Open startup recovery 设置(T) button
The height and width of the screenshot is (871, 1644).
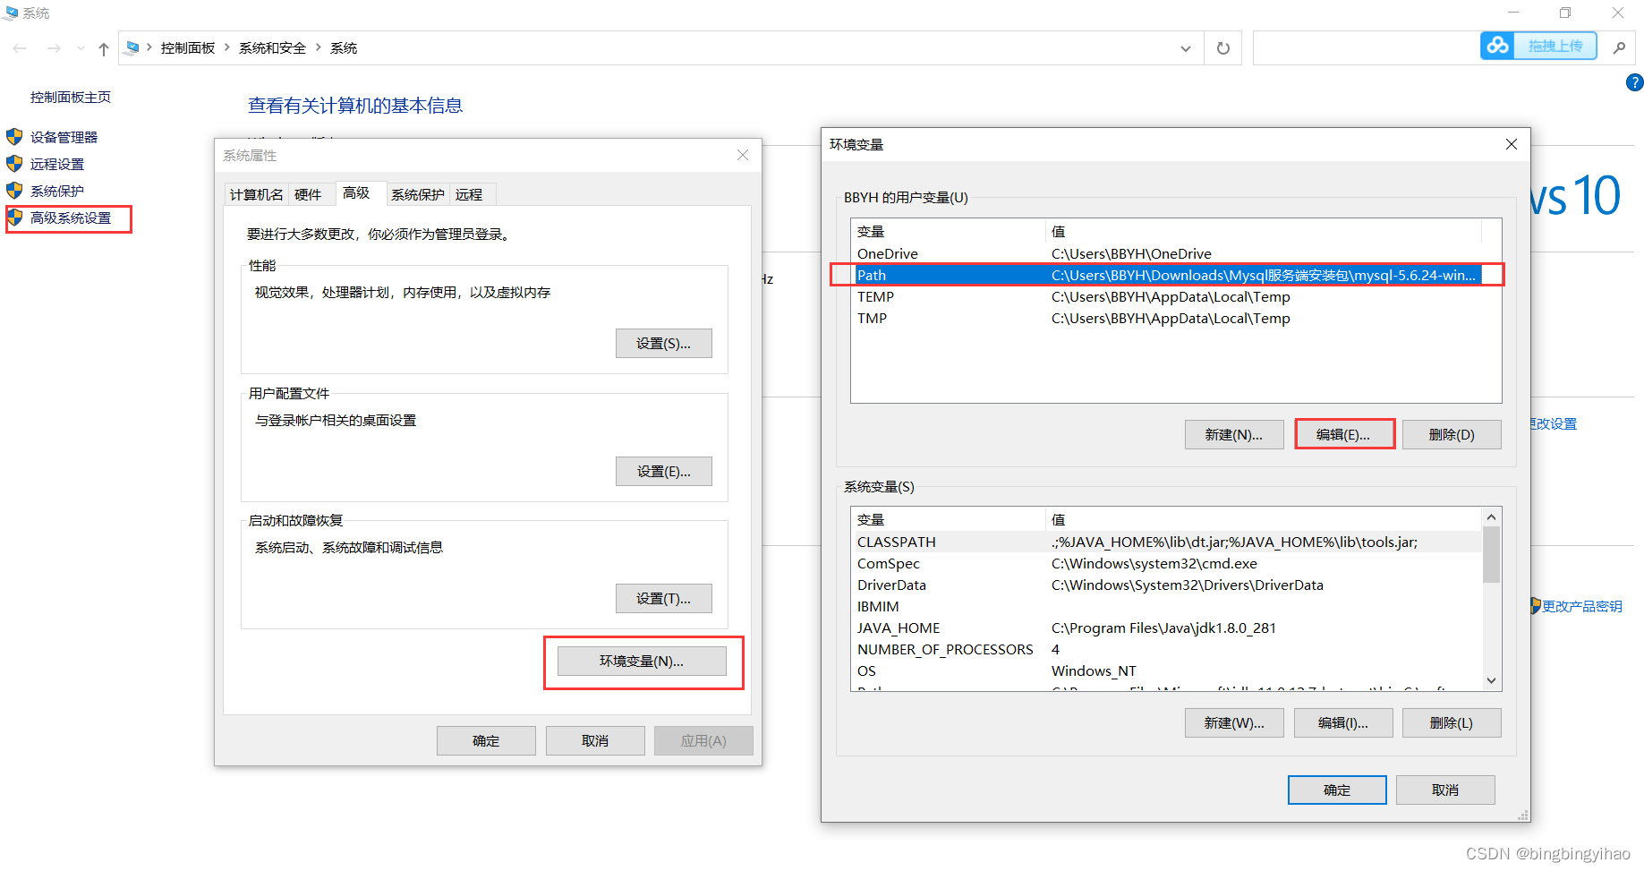pyautogui.click(x=664, y=599)
